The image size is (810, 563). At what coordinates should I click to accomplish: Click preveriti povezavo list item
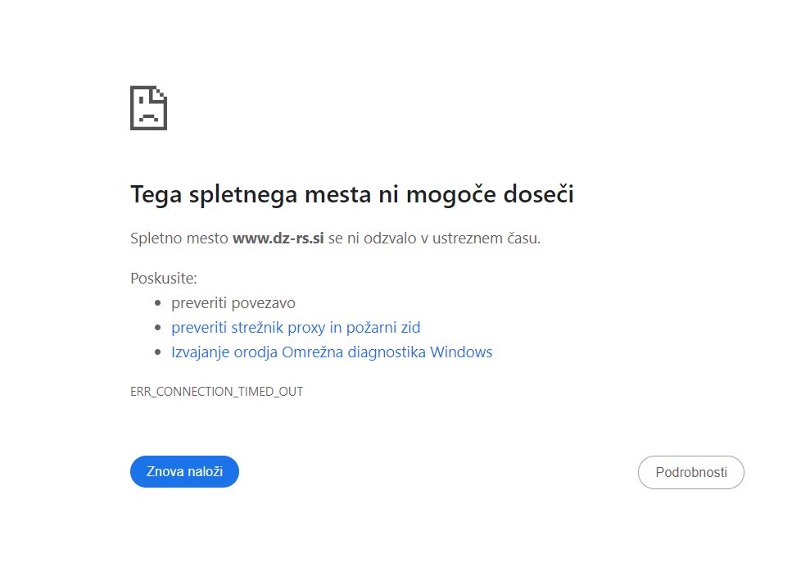tap(233, 302)
